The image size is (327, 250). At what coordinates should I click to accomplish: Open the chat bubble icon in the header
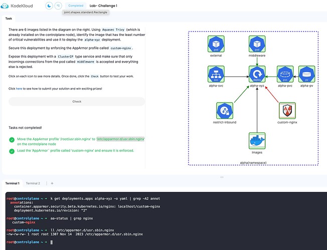coord(58,5)
